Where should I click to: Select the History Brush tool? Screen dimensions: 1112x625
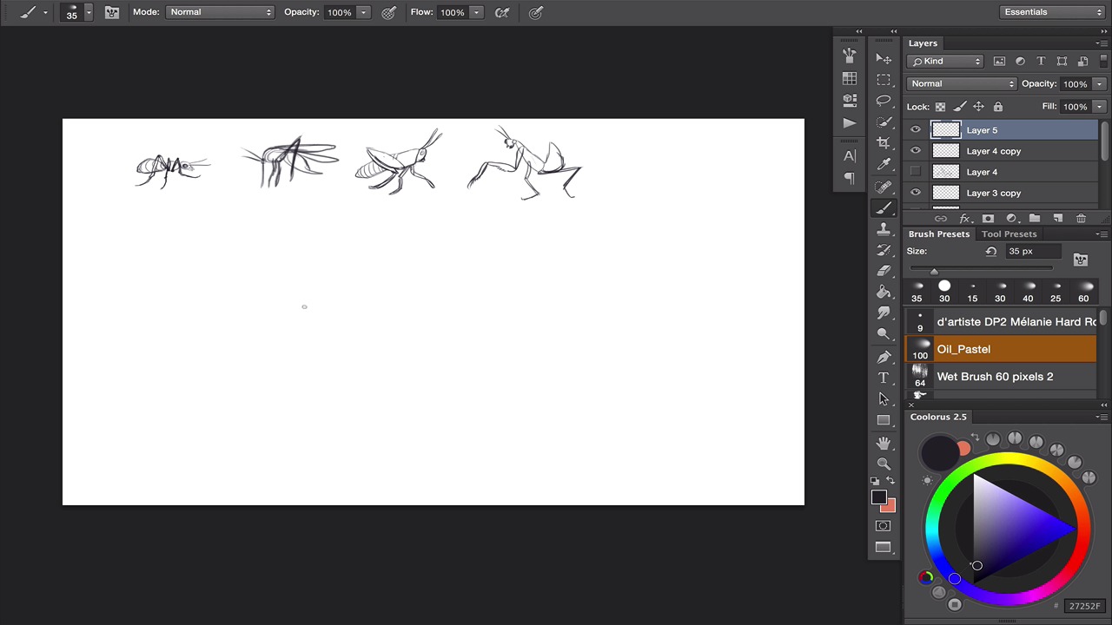click(x=884, y=250)
